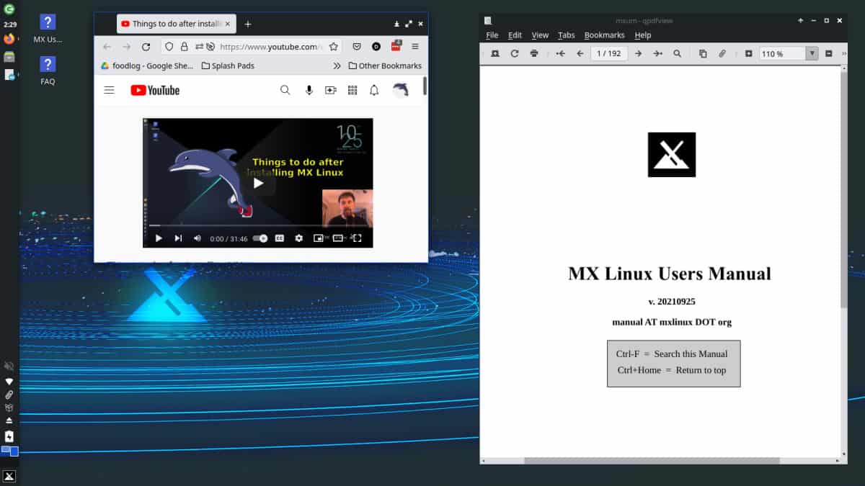This screenshot has height=486, width=865.
Task: Enable subtitles in the YouTube player
Action: pyautogui.click(x=280, y=238)
